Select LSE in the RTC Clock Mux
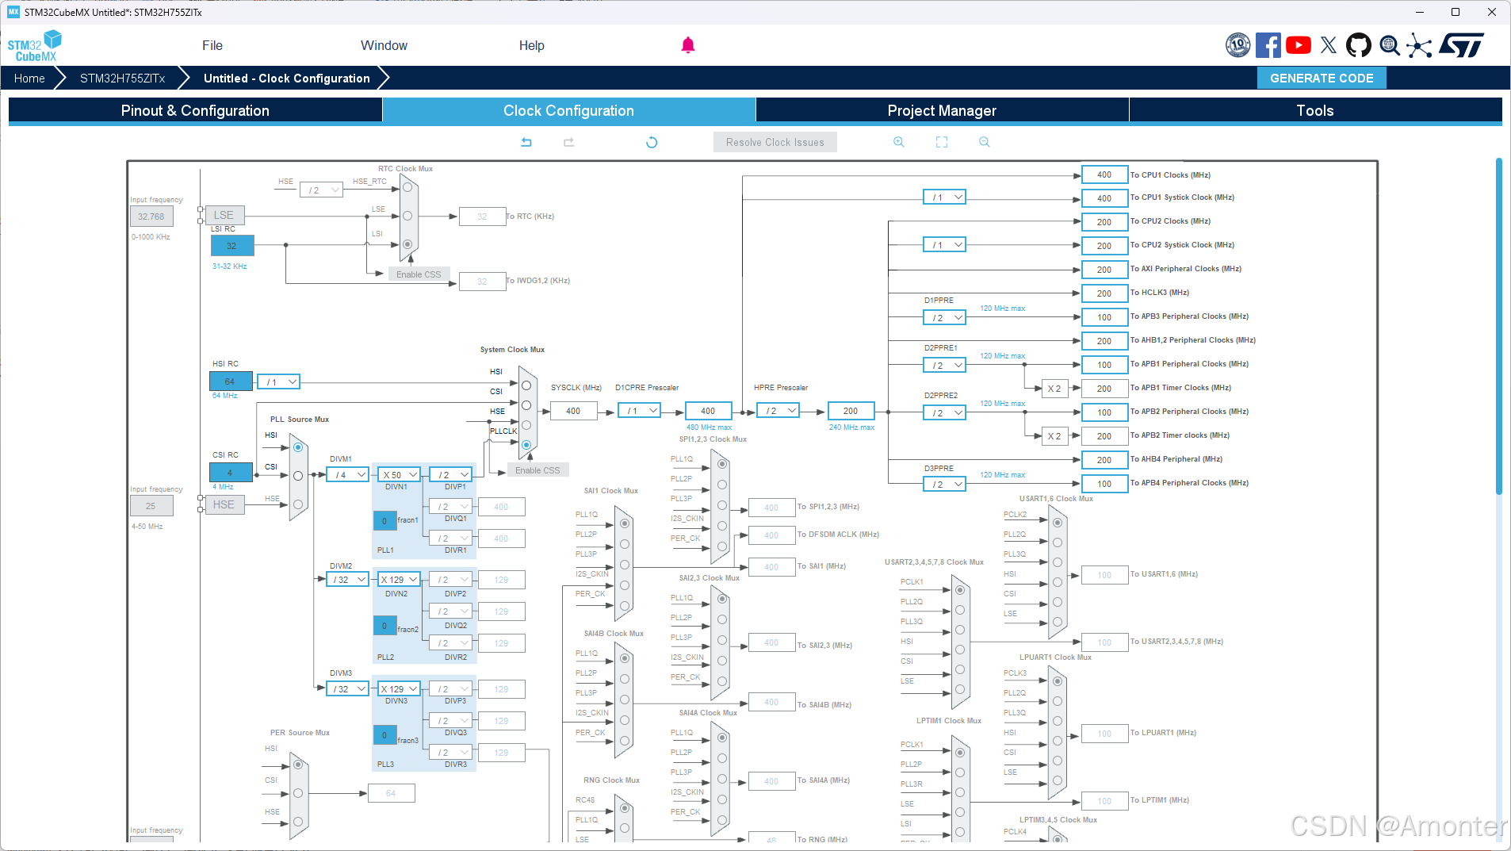The image size is (1511, 851). coord(407,216)
